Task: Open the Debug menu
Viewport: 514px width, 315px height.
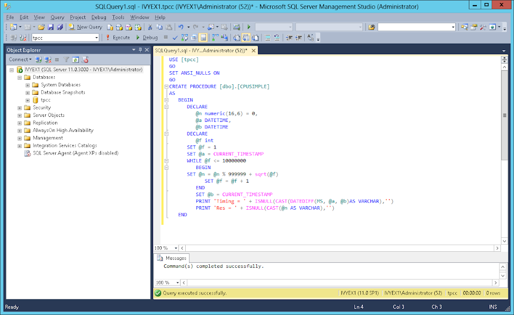Action: pos(98,18)
